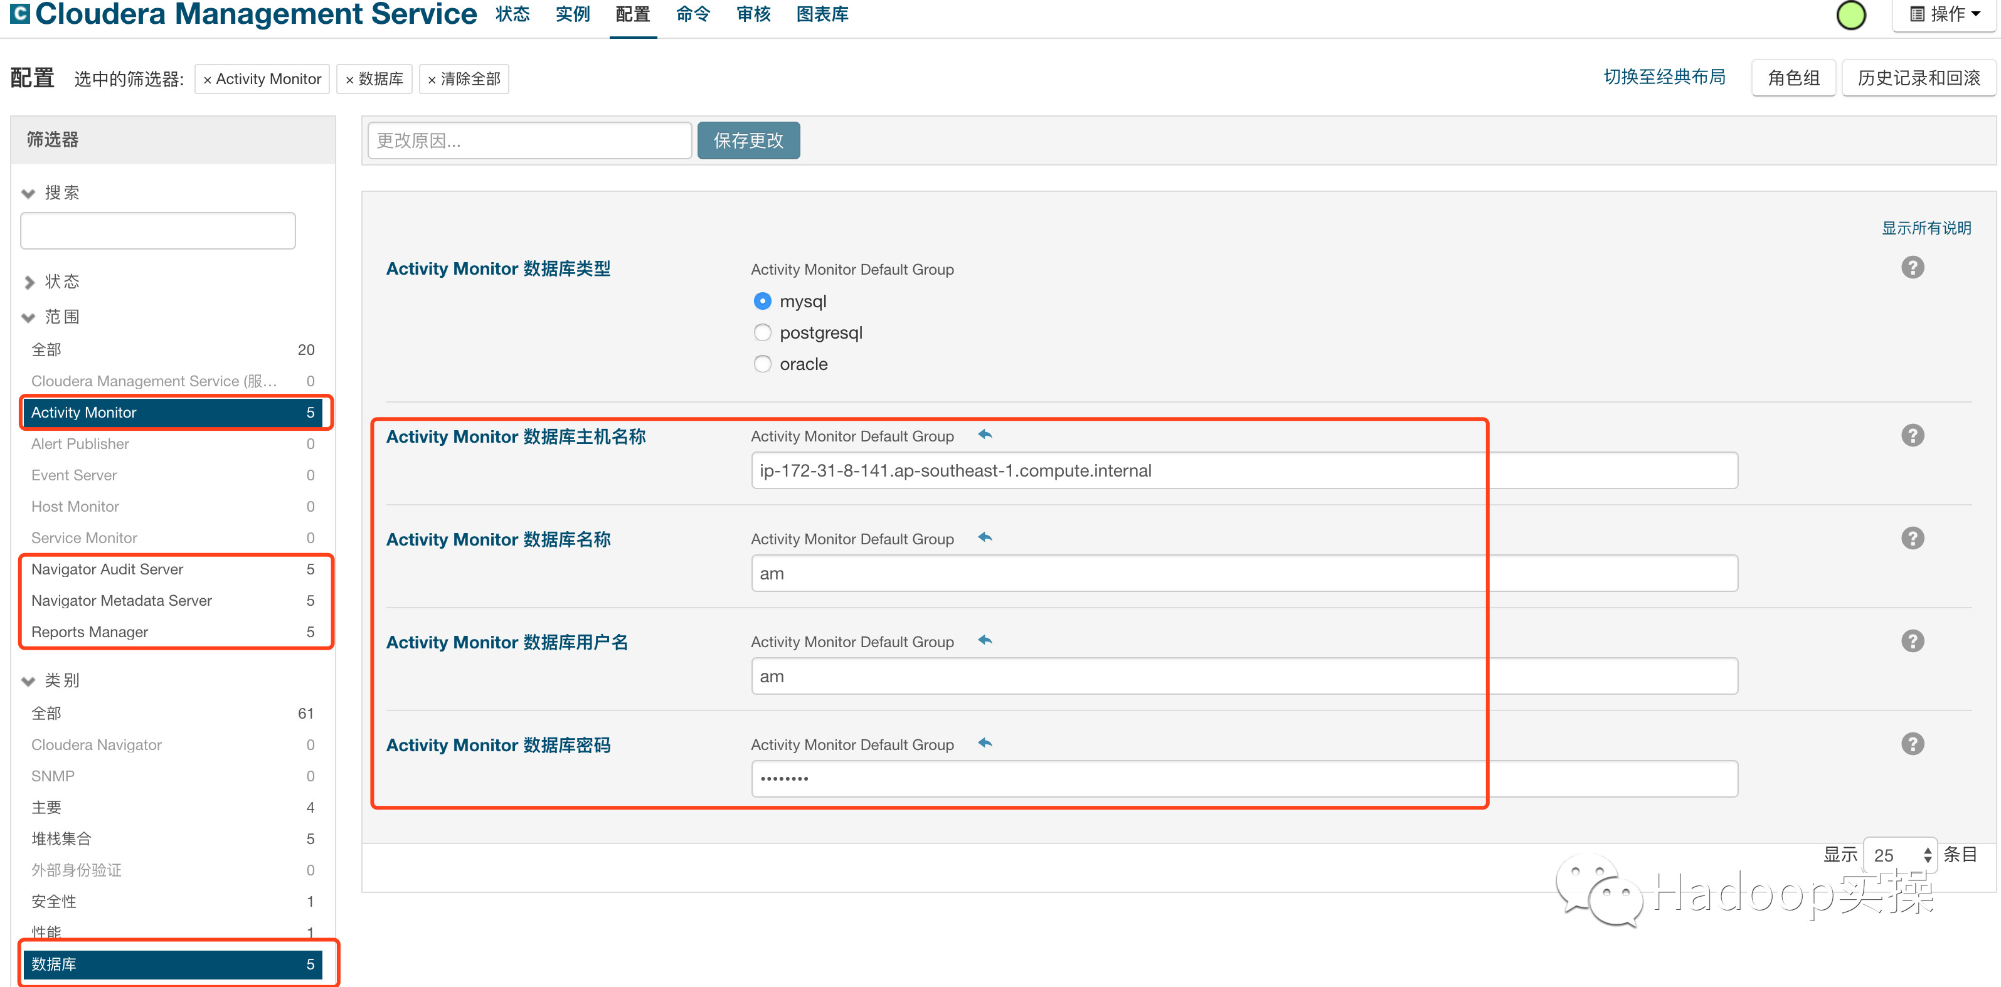Open the 状态 tab
The image size is (2001, 987).
coord(512,14)
